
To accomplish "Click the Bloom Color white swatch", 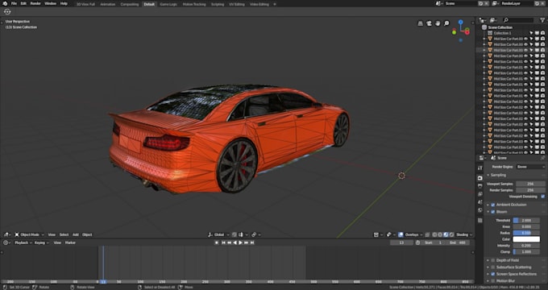I will click(526, 239).
